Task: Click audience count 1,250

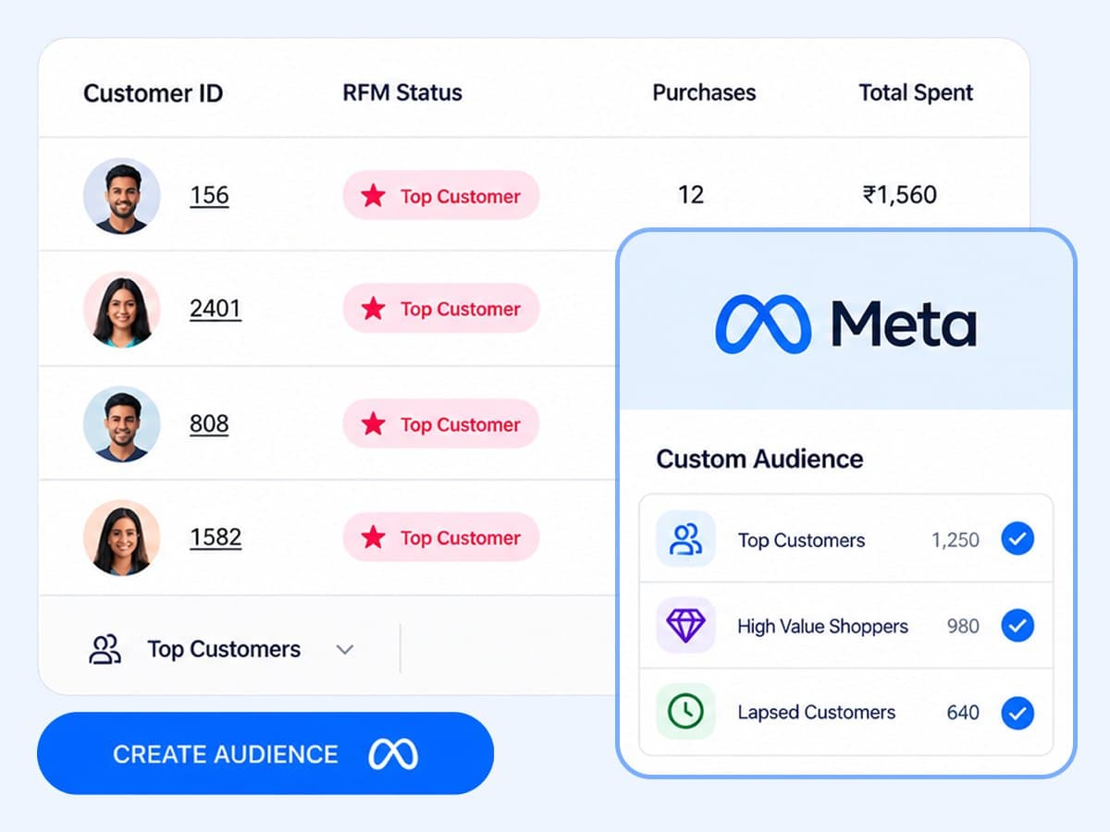Action: (x=955, y=540)
